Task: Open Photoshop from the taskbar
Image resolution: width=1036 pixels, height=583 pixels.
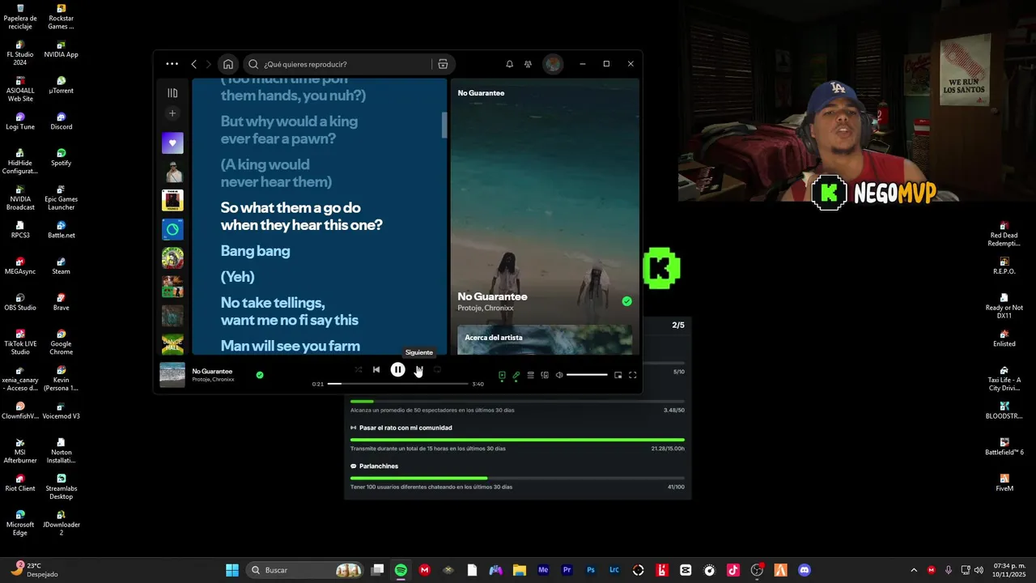Action: pyautogui.click(x=591, y=570)
